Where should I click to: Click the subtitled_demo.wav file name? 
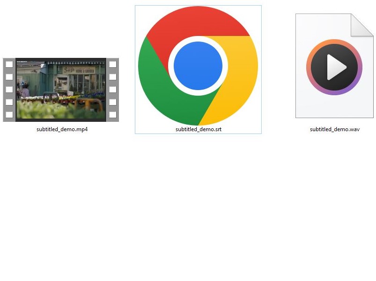tap(335, 129)
